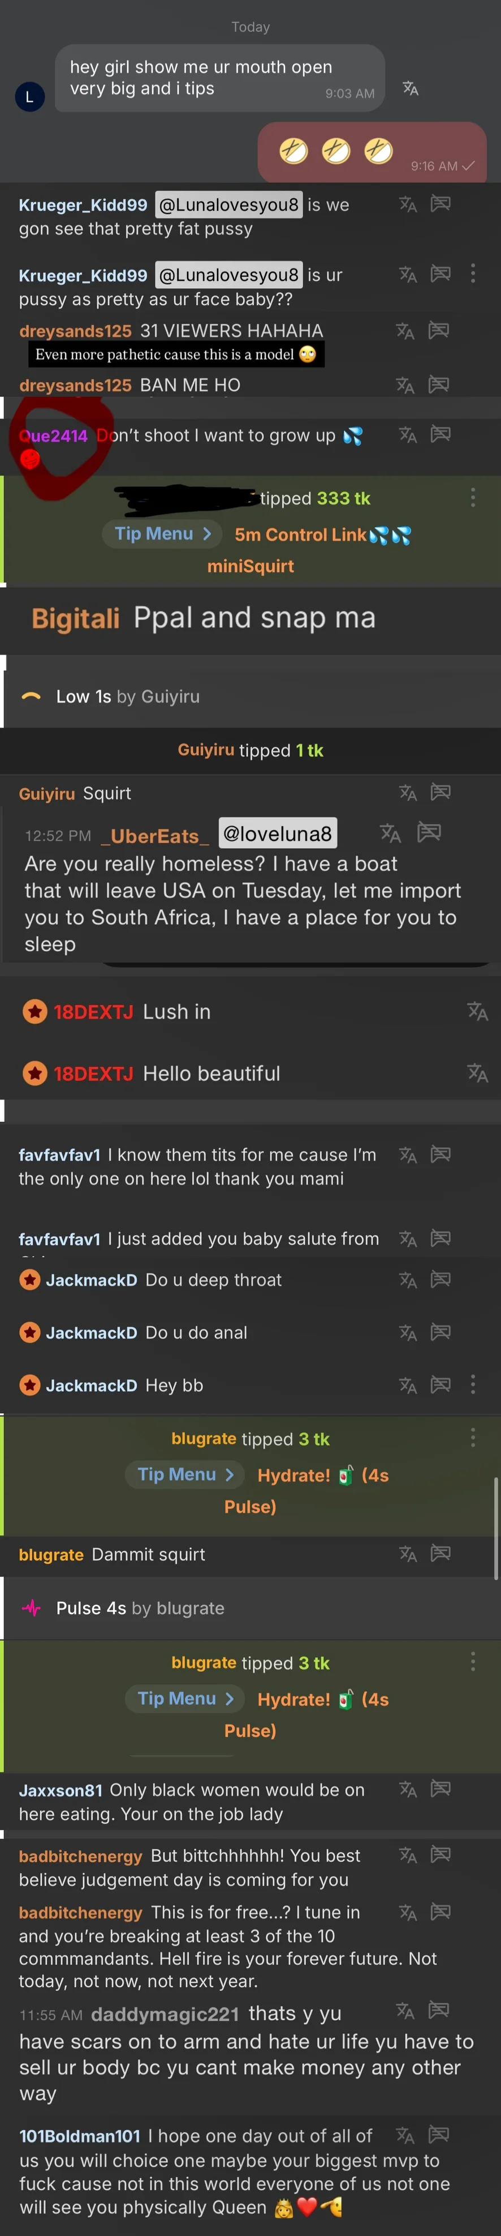This screenshot has width=501, height=2236.
Task: Translate dreysands125's "31 VIEWERS" message
Action: 405,331
